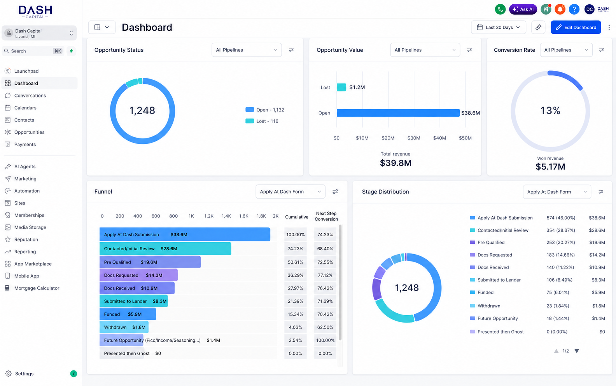This screenshot has width=616, height=386.
Task: Open the help question mark icon
Action: pyautogui.click(x=574, y=9)
